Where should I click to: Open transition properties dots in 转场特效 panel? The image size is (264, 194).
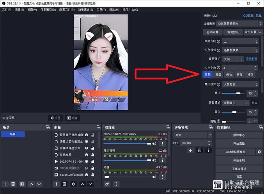(x=209, y=150)
